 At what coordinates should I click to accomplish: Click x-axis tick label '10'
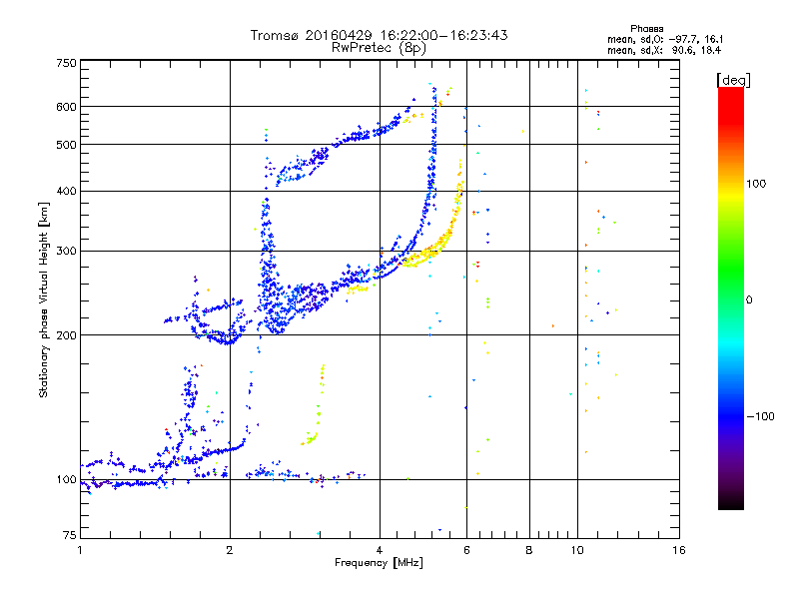point(577,550)
